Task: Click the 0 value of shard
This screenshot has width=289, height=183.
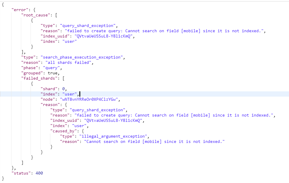Action: [x=64, y=89]
